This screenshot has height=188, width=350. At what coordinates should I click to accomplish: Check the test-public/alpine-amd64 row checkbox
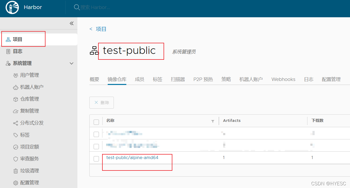point(96,159)
